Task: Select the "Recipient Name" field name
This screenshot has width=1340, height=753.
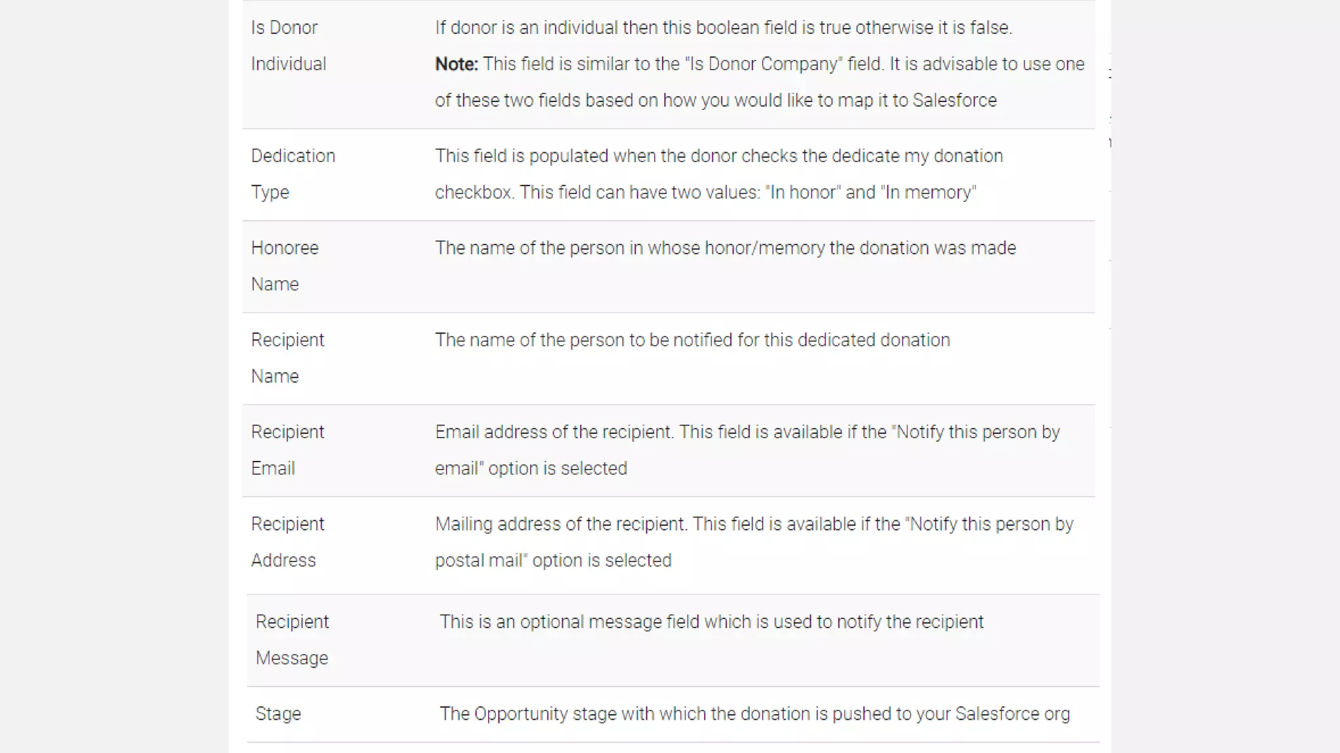Action: (x=287, y=358)
